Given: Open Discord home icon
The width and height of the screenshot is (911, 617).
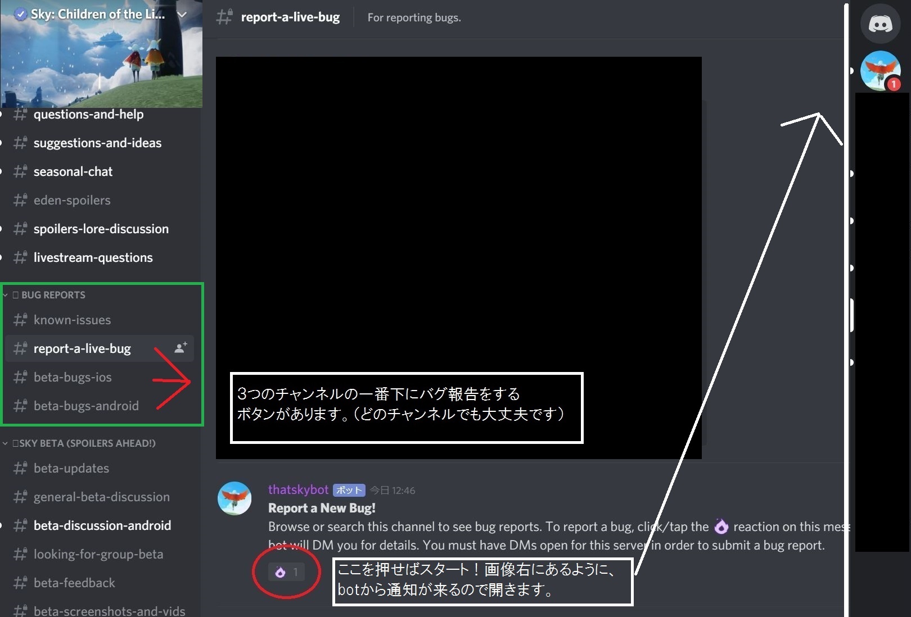Looking at the screenshot, I should [x=880, y=24].
